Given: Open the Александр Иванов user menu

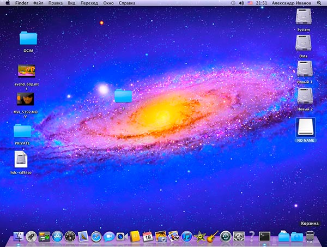Looking at the screenshot, I should click(x=292, y=3).
